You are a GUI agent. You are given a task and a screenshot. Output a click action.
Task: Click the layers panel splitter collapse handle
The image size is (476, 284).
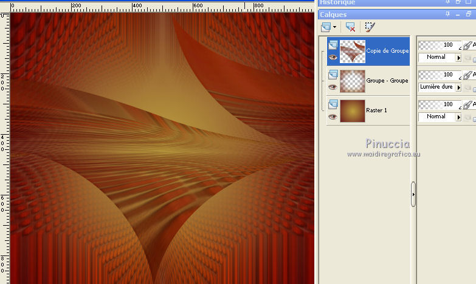[413, 194]
